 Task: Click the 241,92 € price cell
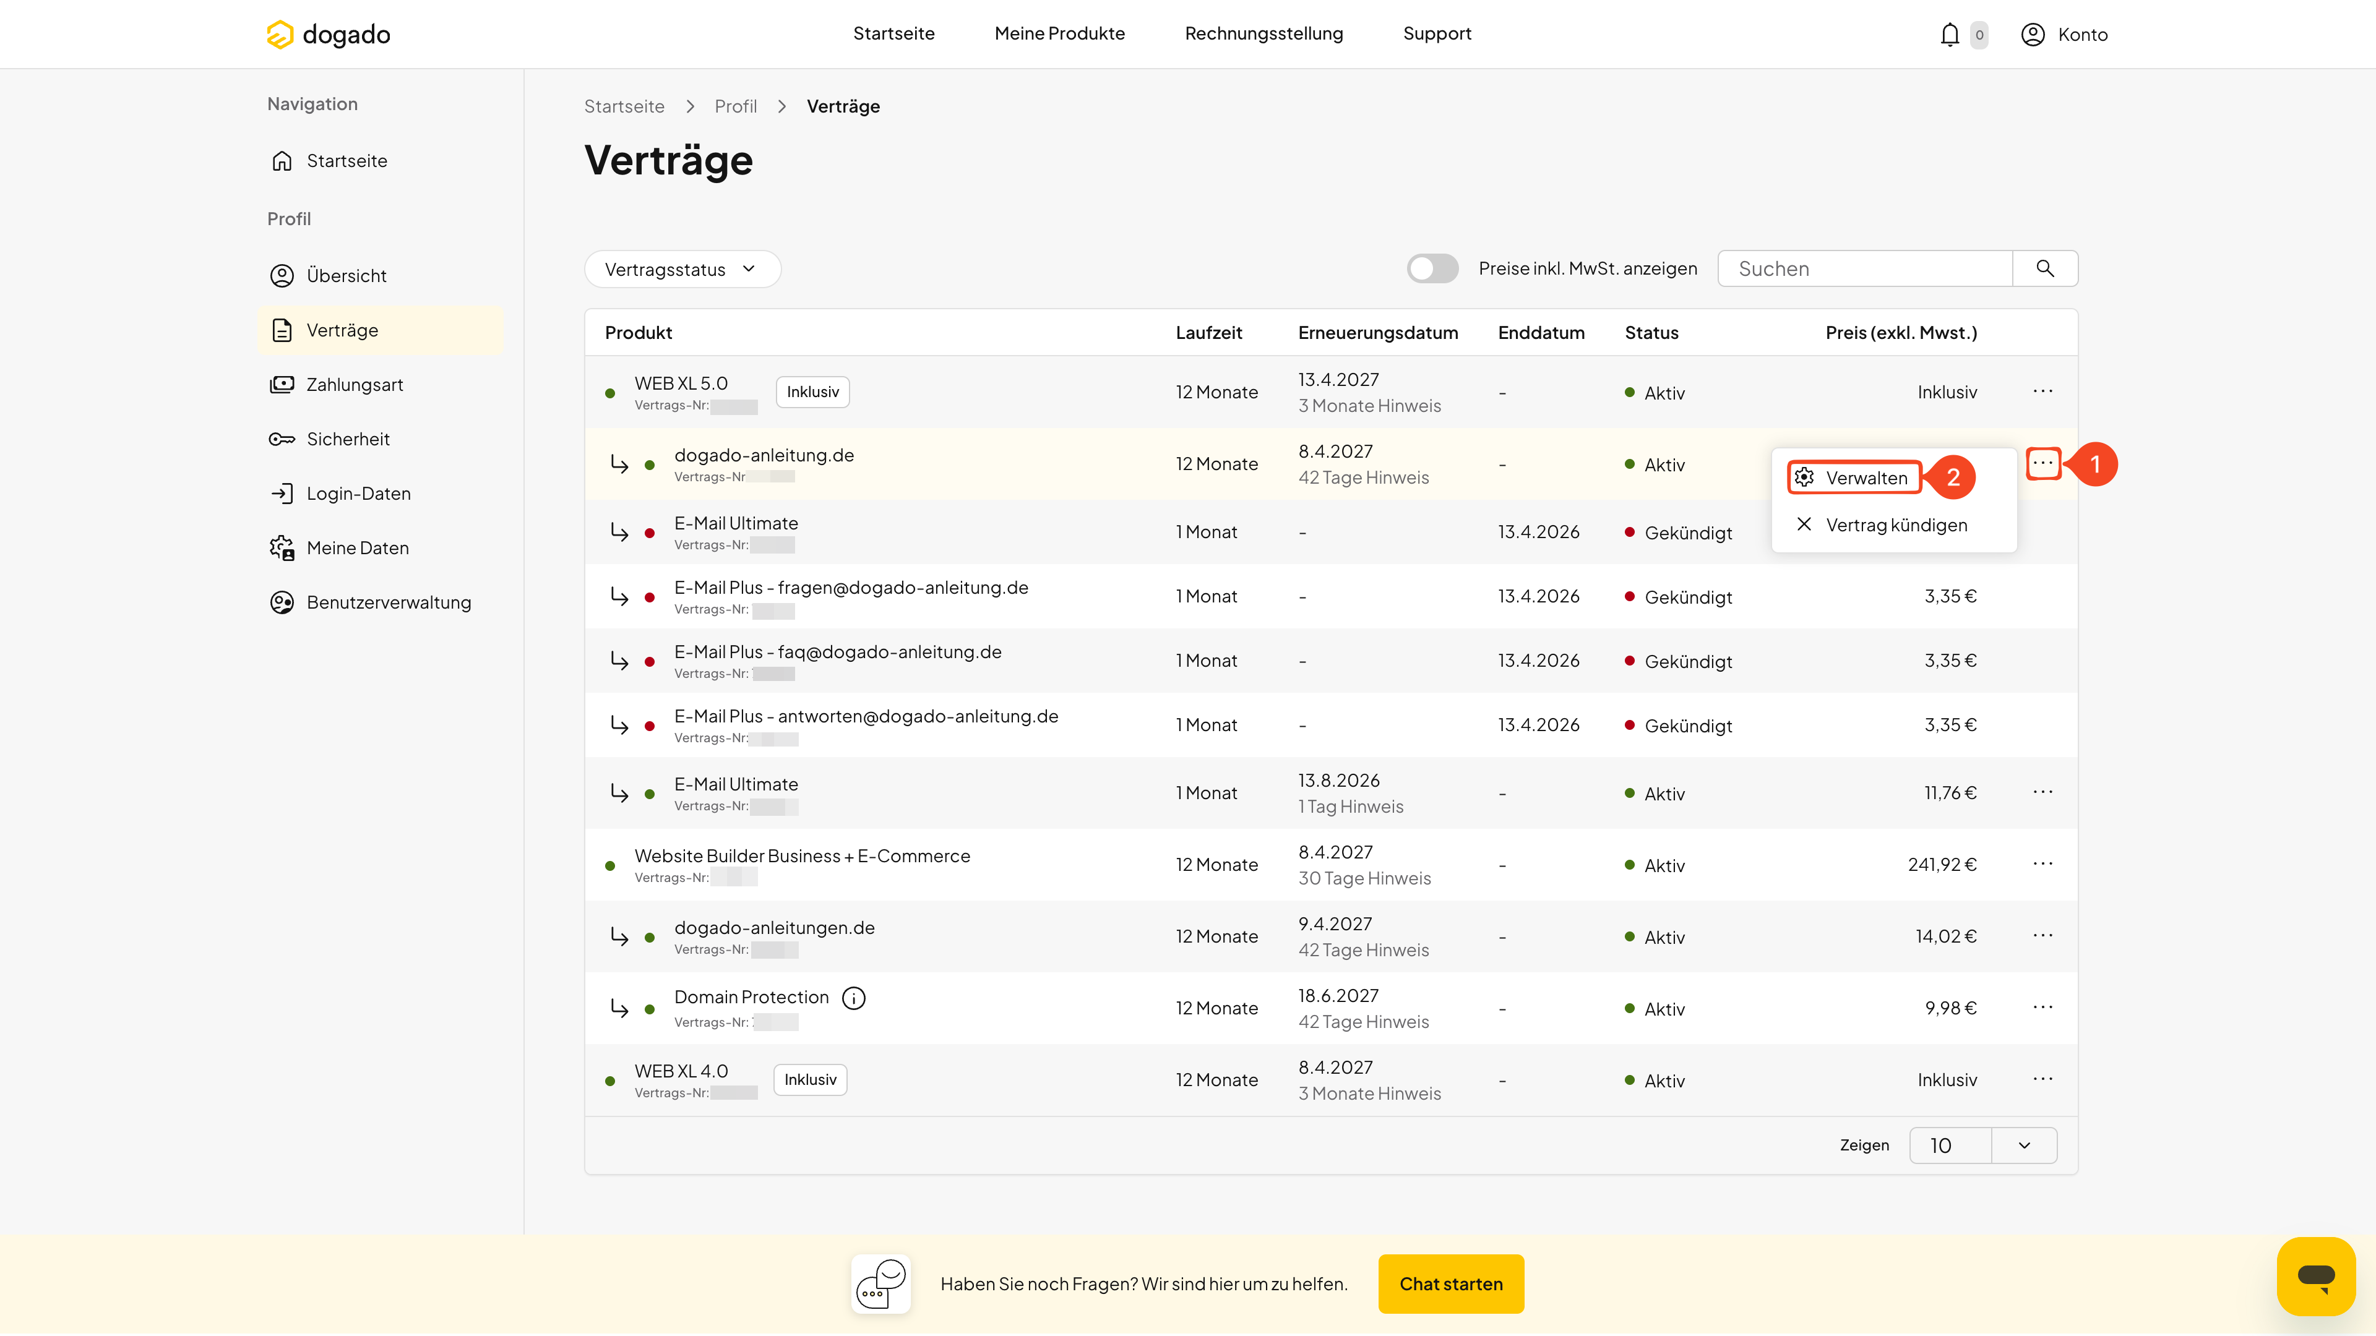[1942, 864]
